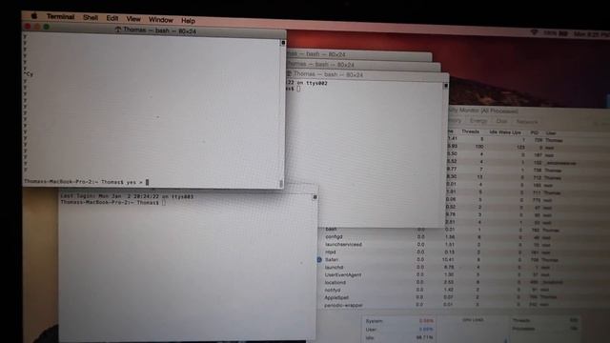Image resolution: width=610 pixels, height=343 pixels.
Task: Minimize the front Terminal window with yellow button
Action: coord(37,27)
